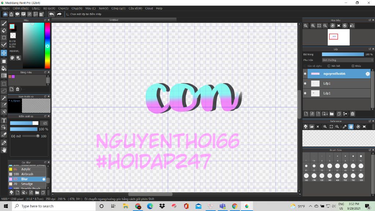
Task: Click the Navigator preview thumbnail
Action: pos(338,37)
